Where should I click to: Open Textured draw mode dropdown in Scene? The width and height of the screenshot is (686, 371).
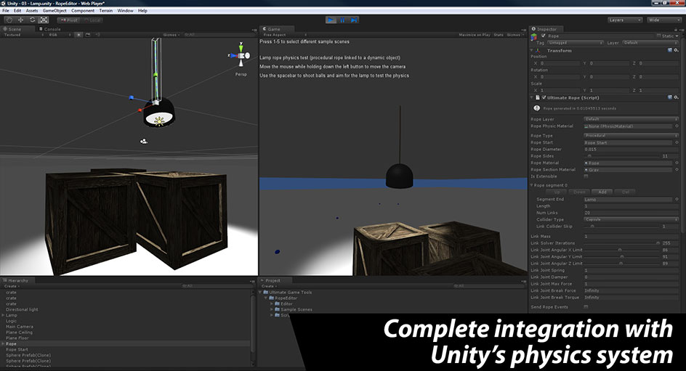coord(23,35)
